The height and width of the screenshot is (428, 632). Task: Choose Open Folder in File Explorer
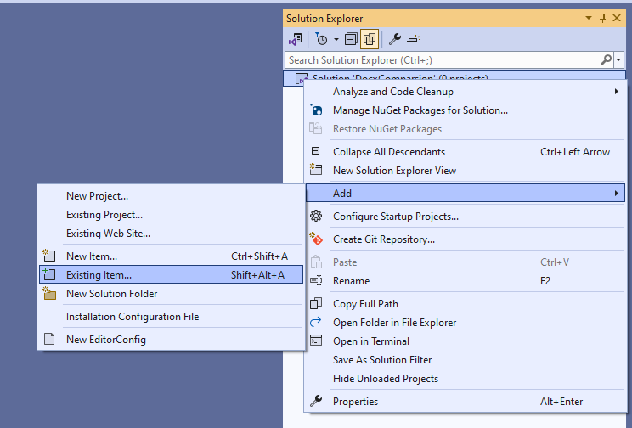click(466, 323)
